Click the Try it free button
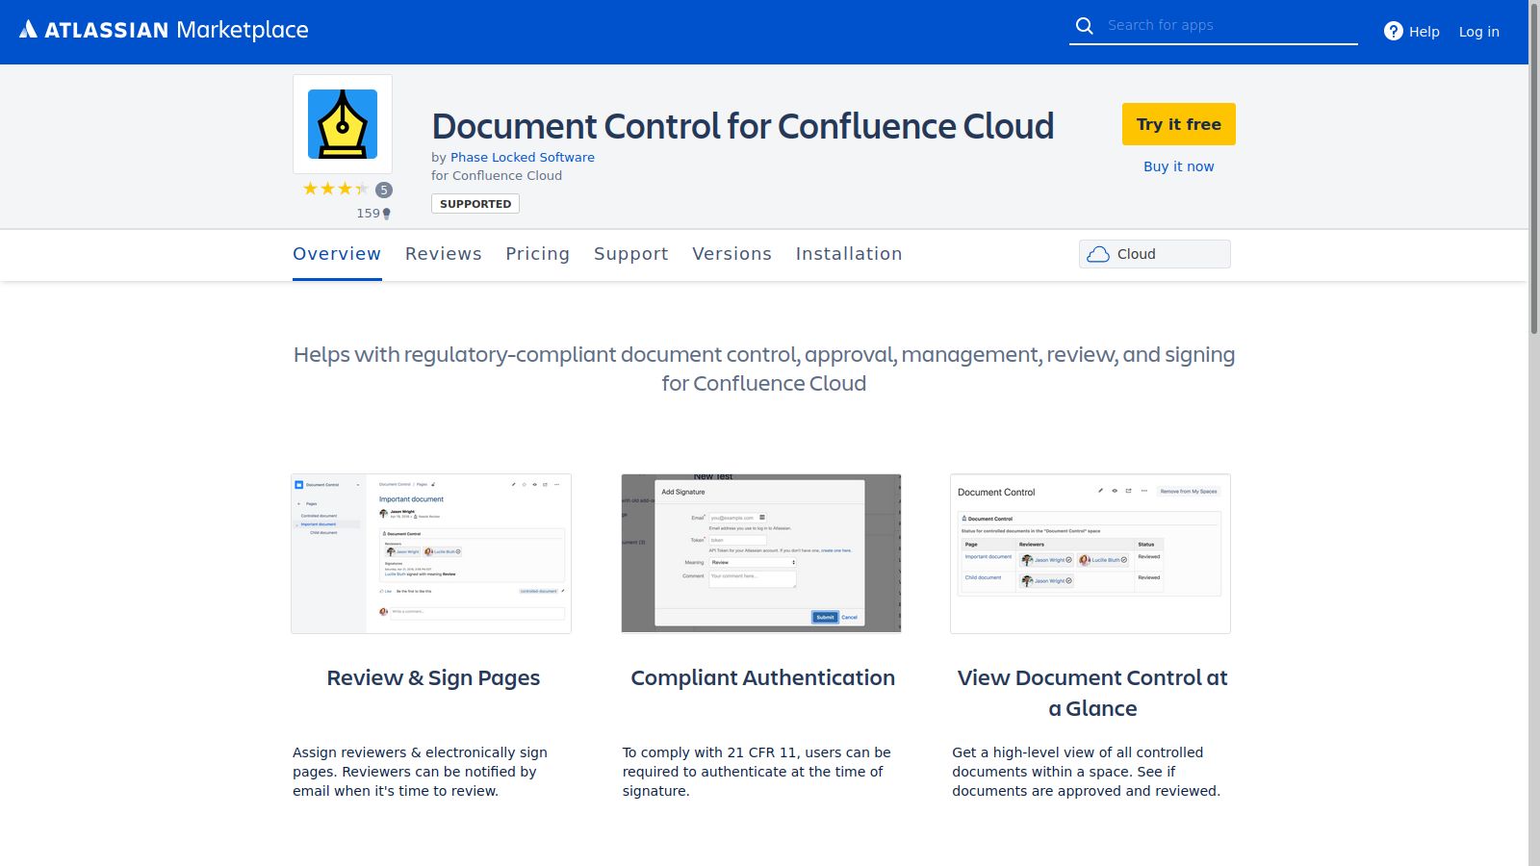1540x866 pixels. [1178, 124]
